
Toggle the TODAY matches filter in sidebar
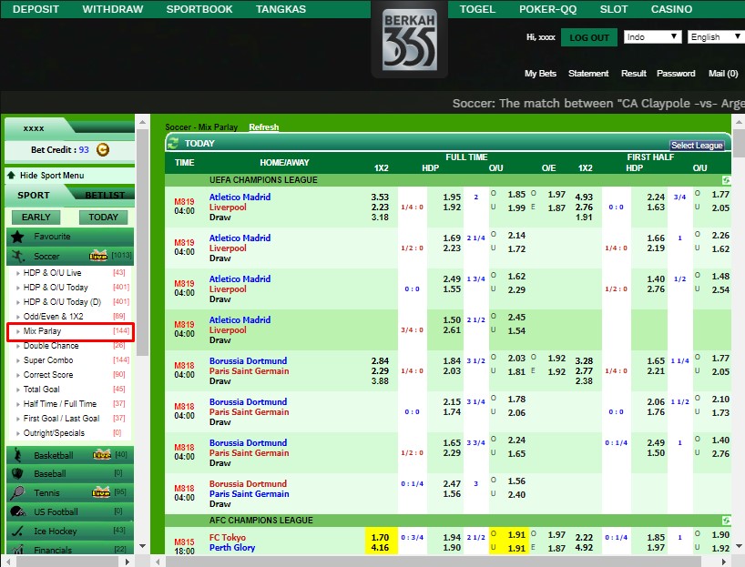pos(103,218)
